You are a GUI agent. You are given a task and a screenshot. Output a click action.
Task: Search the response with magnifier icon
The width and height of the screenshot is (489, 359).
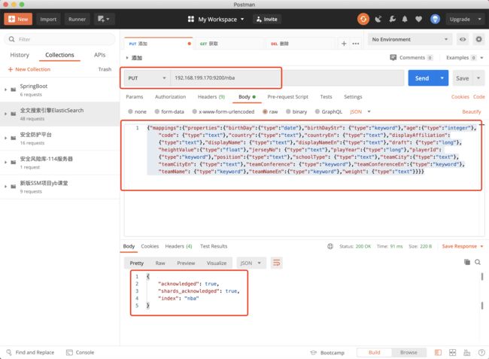(478, 262)
